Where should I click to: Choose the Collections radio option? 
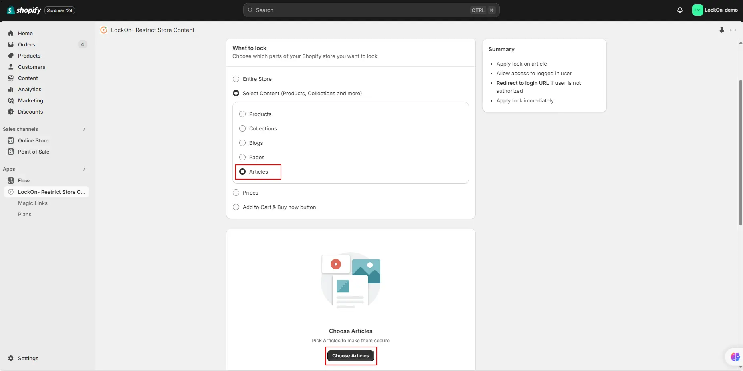[242, 128]
